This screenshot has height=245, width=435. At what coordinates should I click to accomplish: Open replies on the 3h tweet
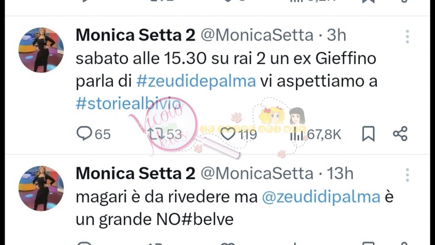[85, 134]
